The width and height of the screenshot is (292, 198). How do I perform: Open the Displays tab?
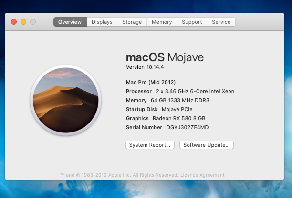coord(102,22)
